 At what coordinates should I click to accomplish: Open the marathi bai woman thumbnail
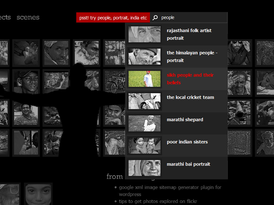click(144, 168)
